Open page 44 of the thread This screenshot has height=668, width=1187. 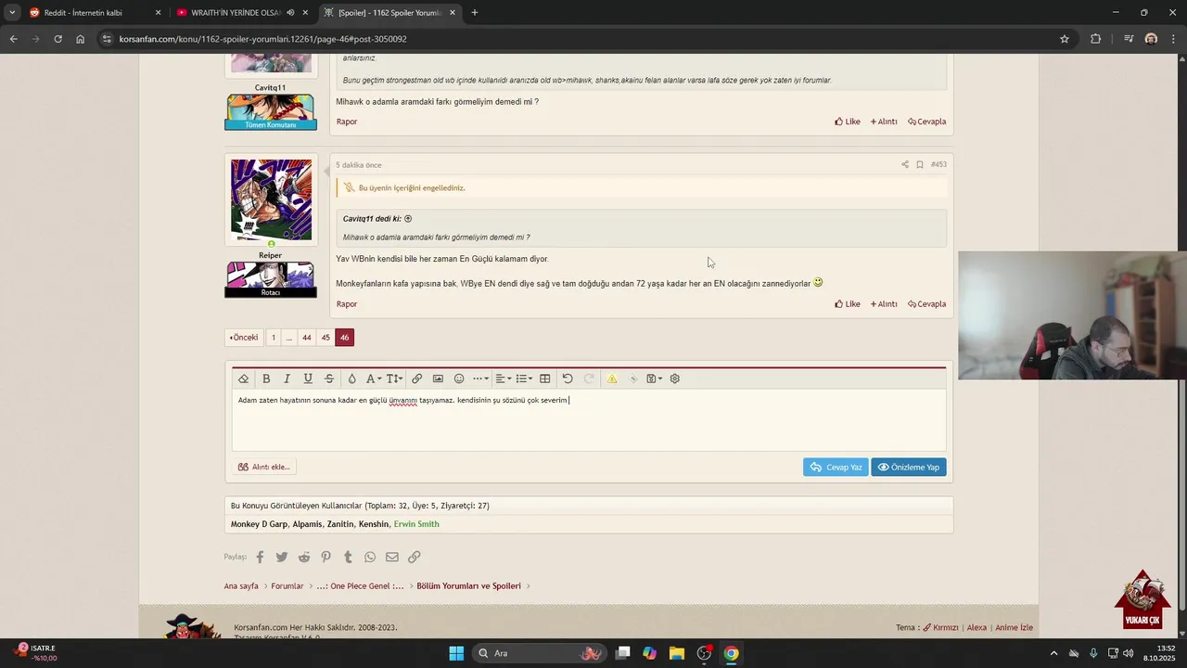click(x=306, y=338)
